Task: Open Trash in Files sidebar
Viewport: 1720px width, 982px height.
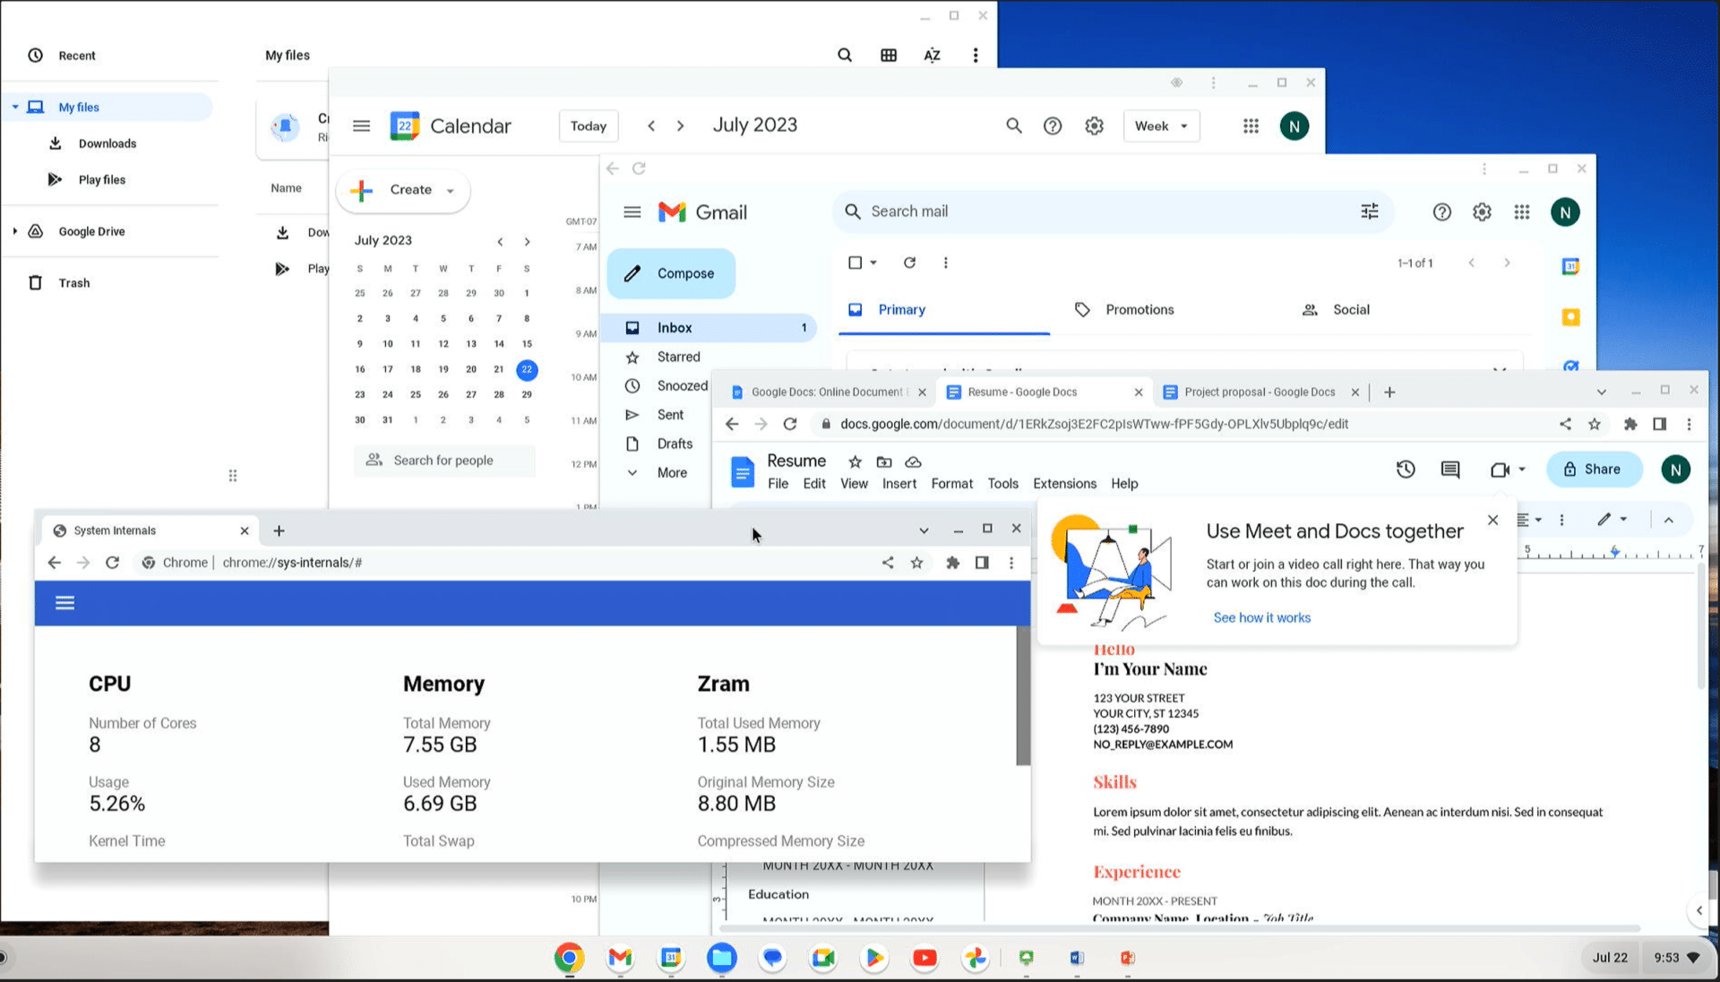Action: click(73, 283)
